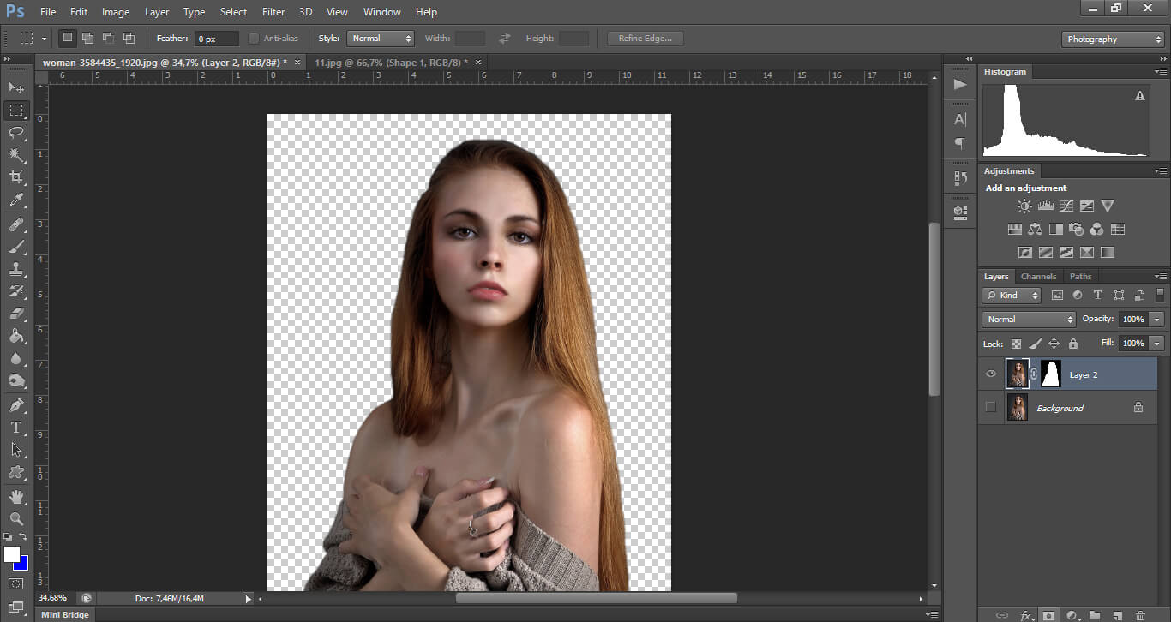Open the Style dropdown set to Normal
1171x622 pixels.
coord(381,39)
